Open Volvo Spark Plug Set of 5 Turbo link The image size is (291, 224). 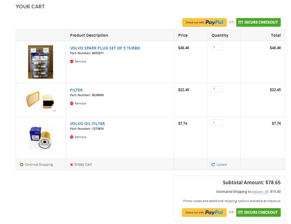[x=105, y=48]
